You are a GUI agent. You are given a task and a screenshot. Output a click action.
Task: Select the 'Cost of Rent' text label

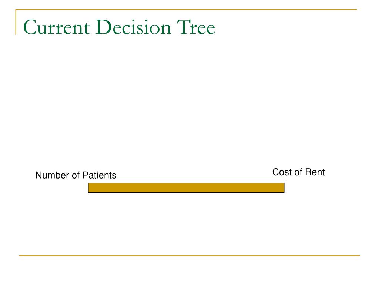(299, 172)
